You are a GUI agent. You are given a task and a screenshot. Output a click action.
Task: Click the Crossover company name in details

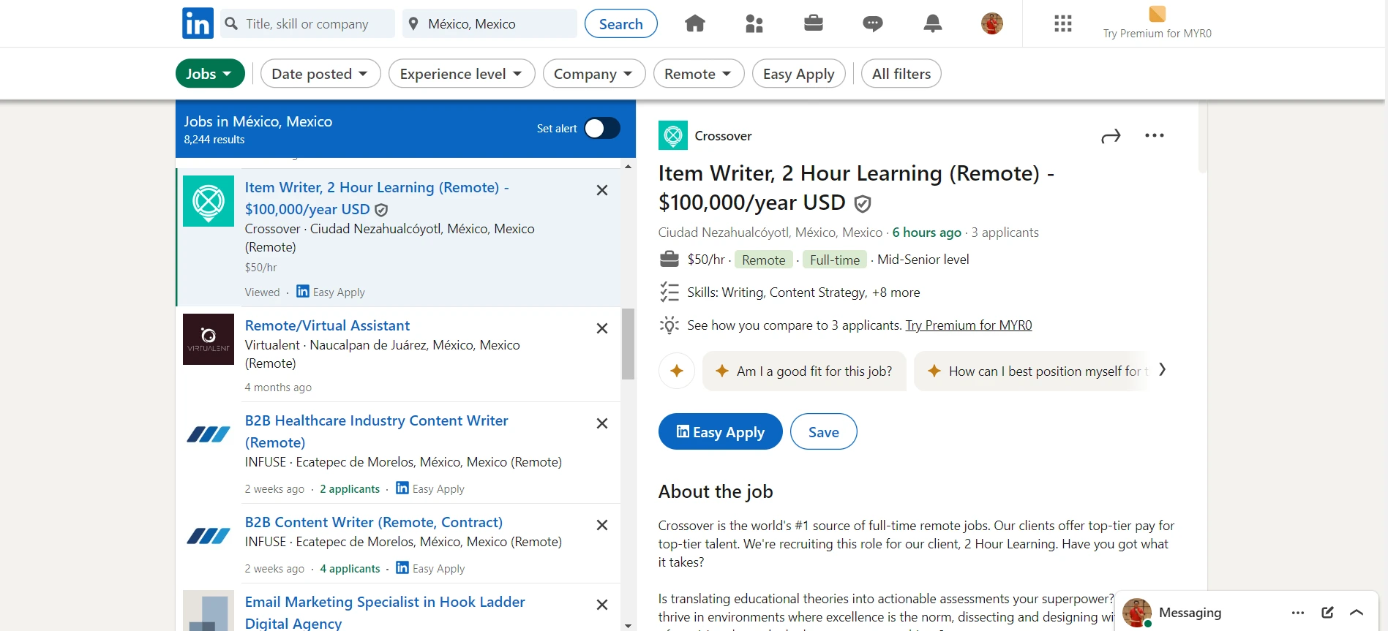pyautogui.click(x=723, y=136)
